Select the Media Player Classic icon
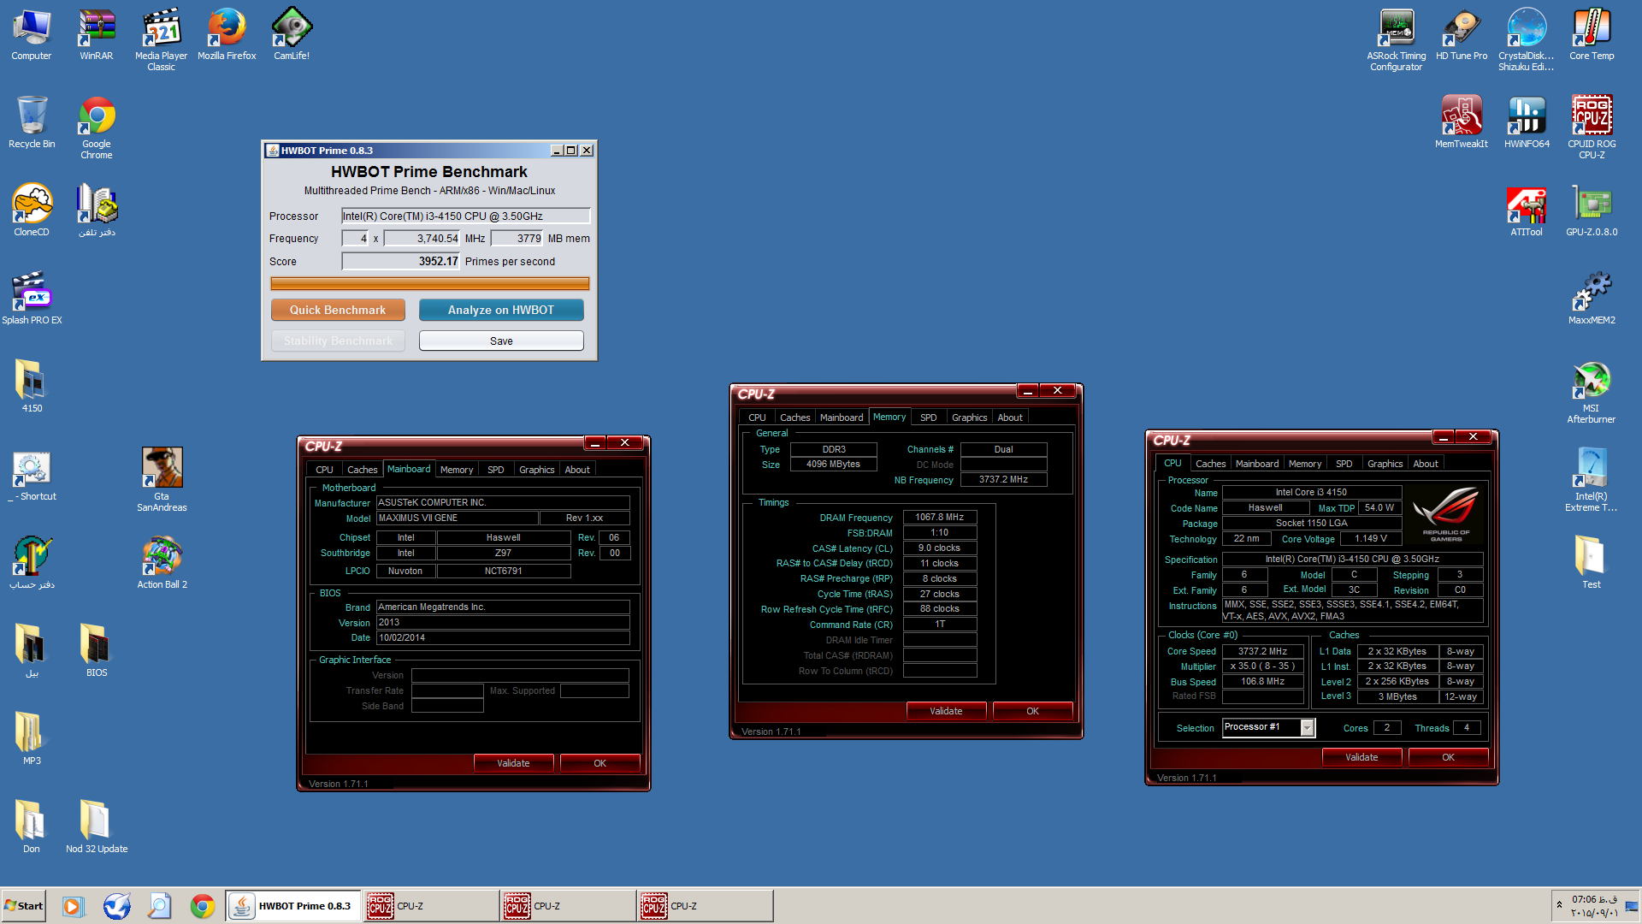 [161, 39]
